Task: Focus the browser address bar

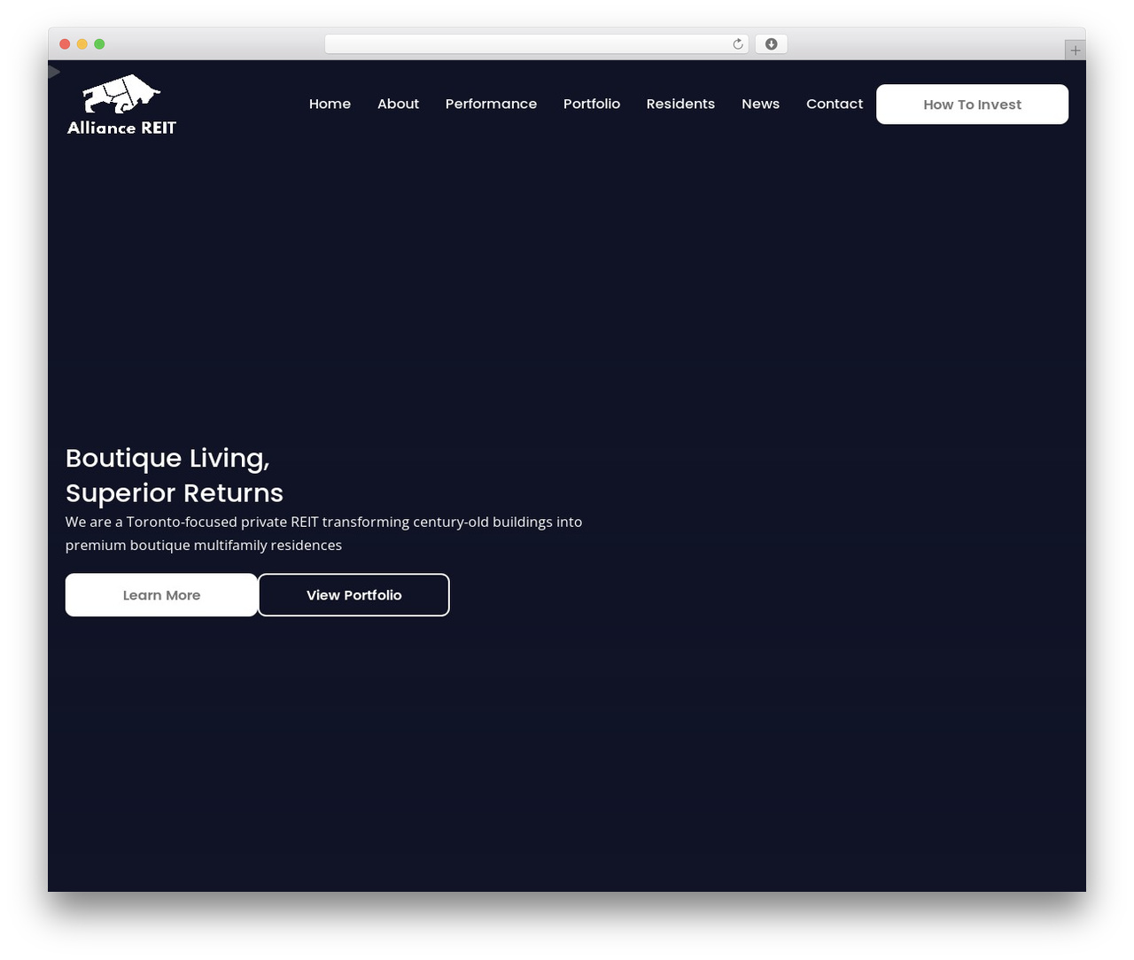Action: pyautogui.click(x=536, y=44)
